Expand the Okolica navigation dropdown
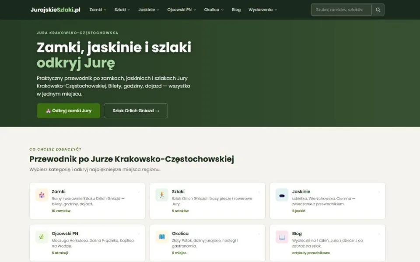The image size is (420, 262). coord(214,10)
